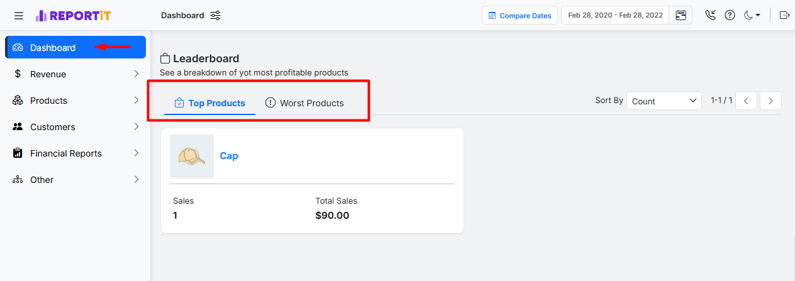Expand the Customers sidebar section
Image resolution: width=795 pixels, height=281 pixels.
(75, 127)
